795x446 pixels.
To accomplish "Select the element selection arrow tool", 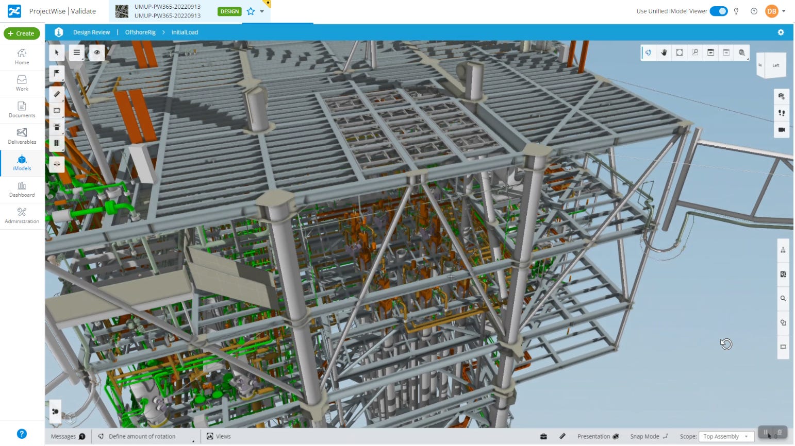I will point(57,53).
